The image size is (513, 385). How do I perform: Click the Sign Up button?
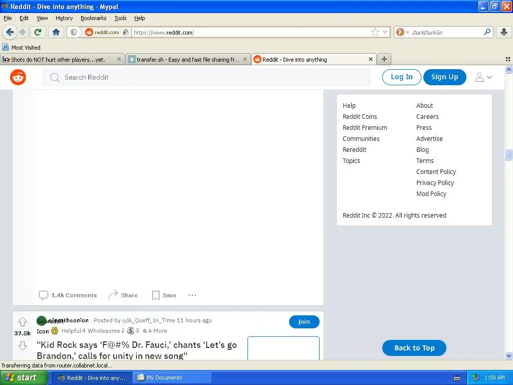tap(445, 77)
